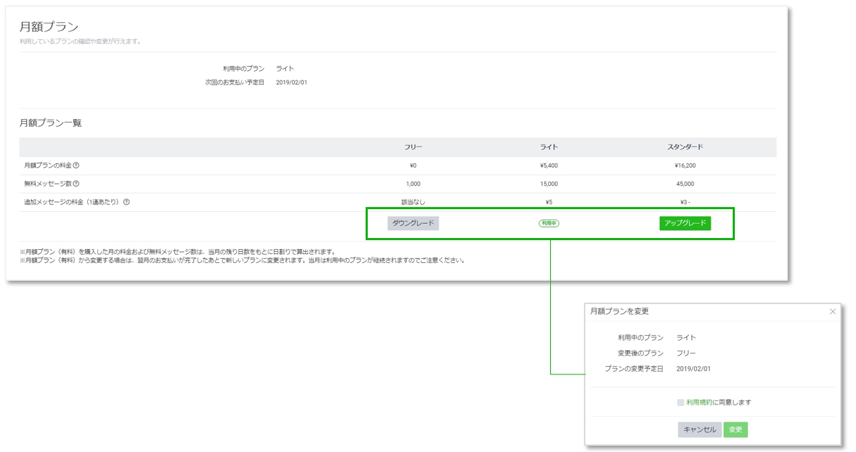The height and width of the screenshot is (452, 856).
Task: Click the アップグレード button under スタンダード
Action: click(685, 224)
